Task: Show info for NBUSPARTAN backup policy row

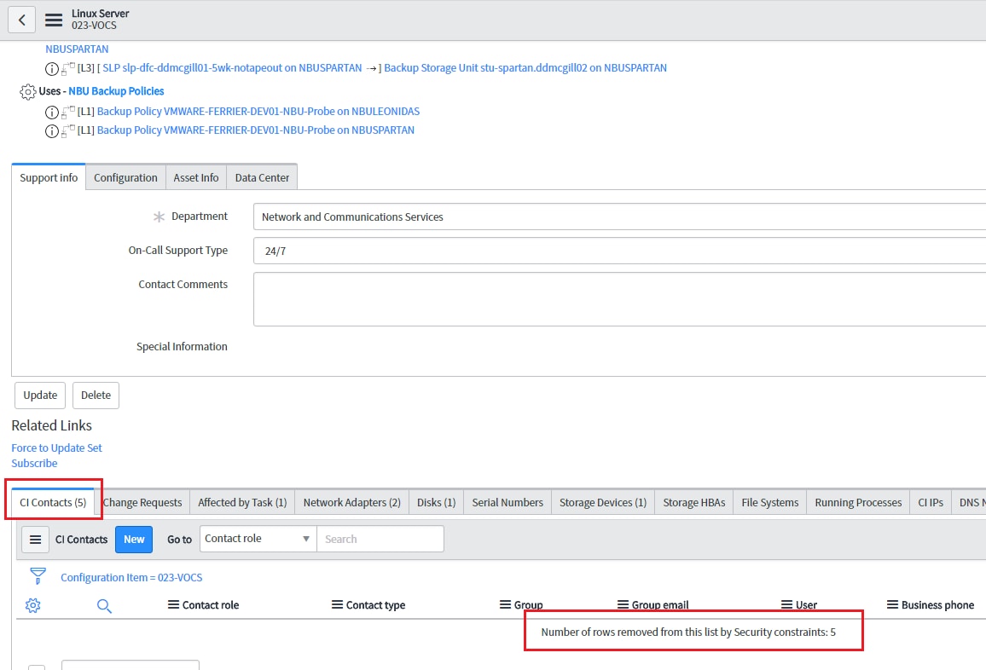Action: pyautogui.click(x=51, y=130)
